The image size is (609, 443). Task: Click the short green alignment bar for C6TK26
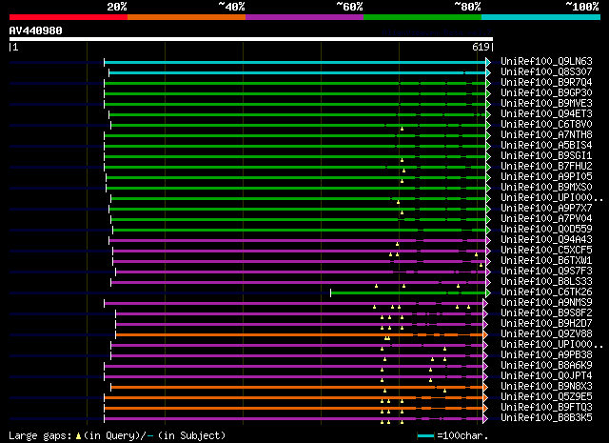[x=408, y=293]
